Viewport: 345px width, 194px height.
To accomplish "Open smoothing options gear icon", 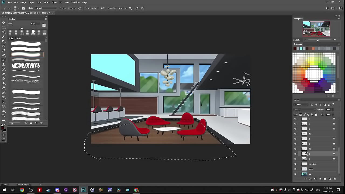I will tap(130, 8).
